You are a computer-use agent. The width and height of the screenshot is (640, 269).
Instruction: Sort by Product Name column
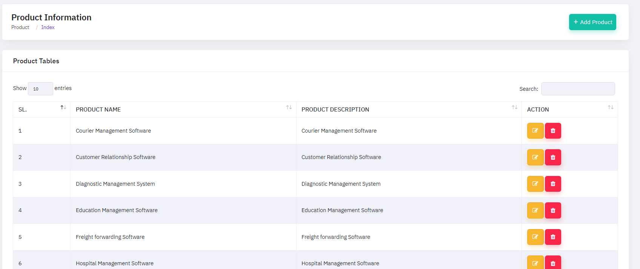click(289, 108)
